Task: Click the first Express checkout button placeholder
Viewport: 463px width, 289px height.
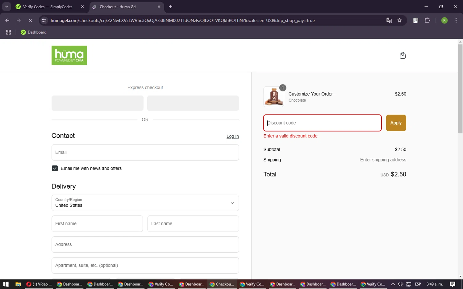Action: [x=98, y=103]
